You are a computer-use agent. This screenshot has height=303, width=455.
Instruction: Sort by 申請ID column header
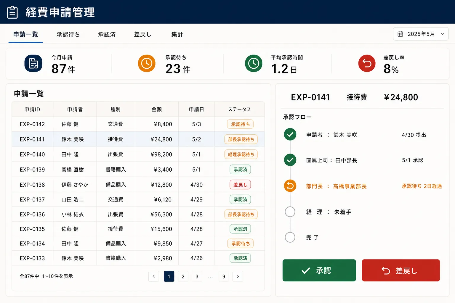(x=32, y=109)
